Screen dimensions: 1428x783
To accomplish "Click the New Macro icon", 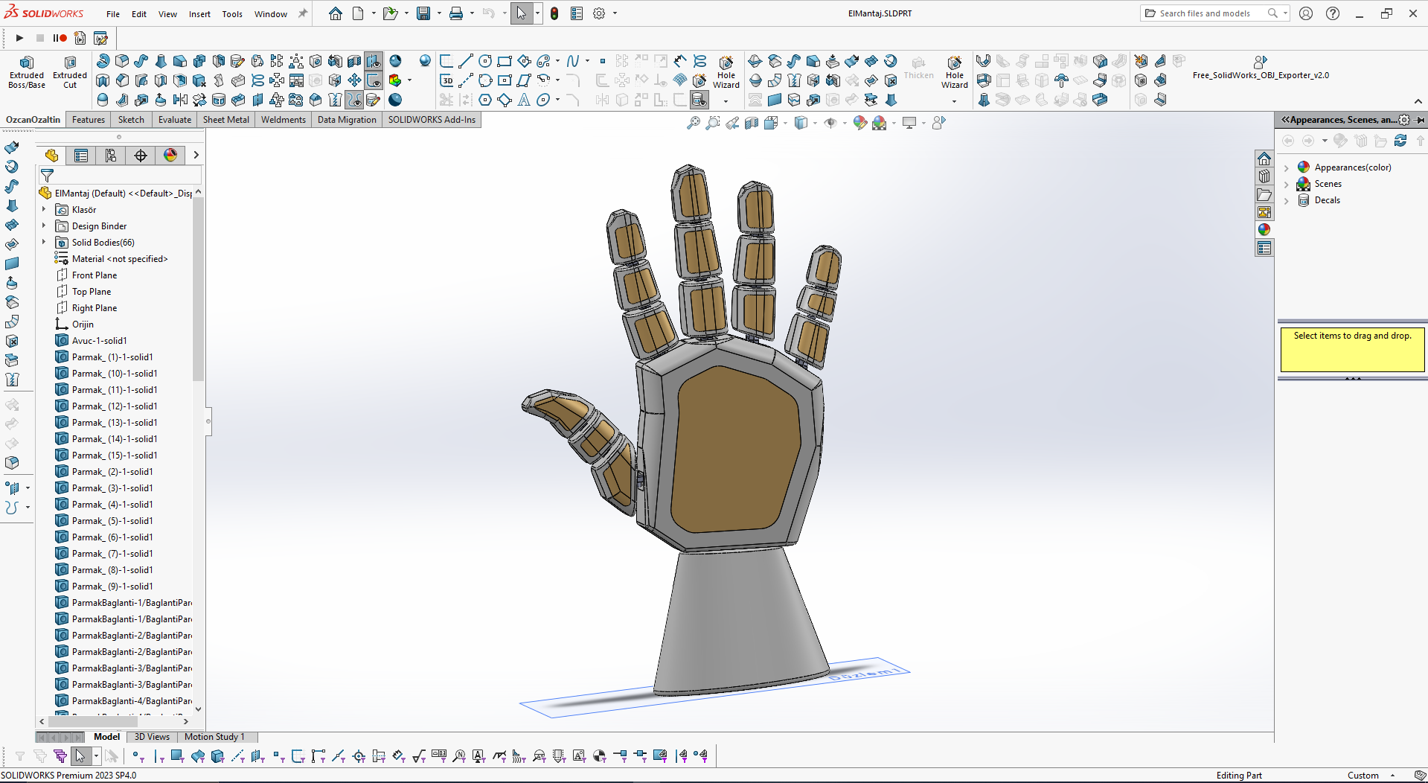I will (x=80, y=38).
